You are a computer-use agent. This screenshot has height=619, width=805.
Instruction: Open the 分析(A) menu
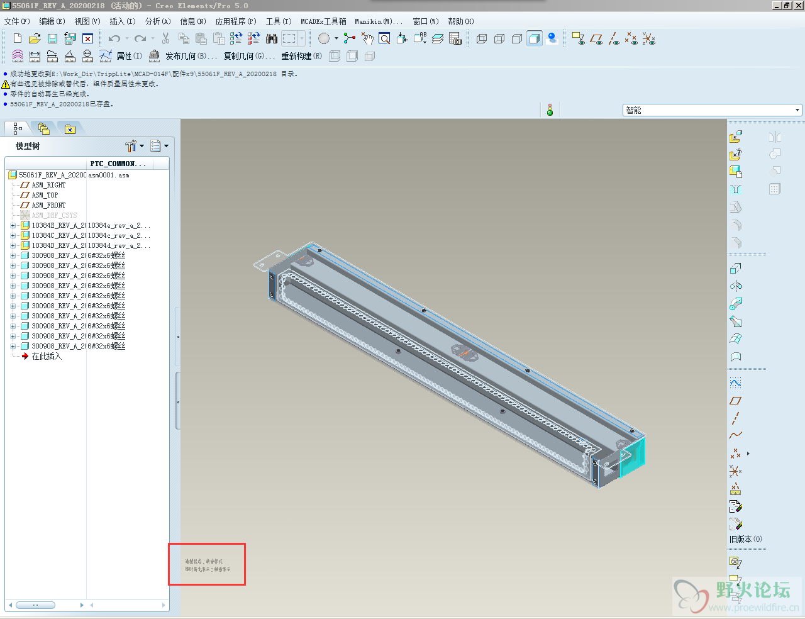[158, 21]
